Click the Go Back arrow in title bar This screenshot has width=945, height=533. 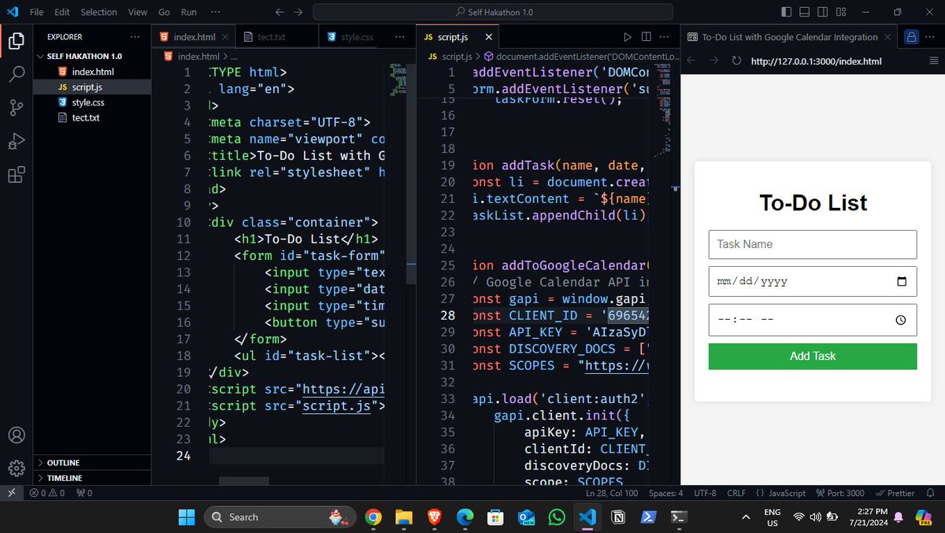(x=280, y=12)
